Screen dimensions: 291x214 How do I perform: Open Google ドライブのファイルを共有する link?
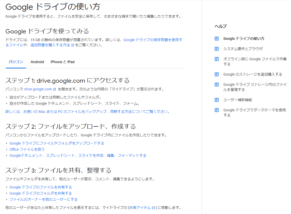[41, 187]
